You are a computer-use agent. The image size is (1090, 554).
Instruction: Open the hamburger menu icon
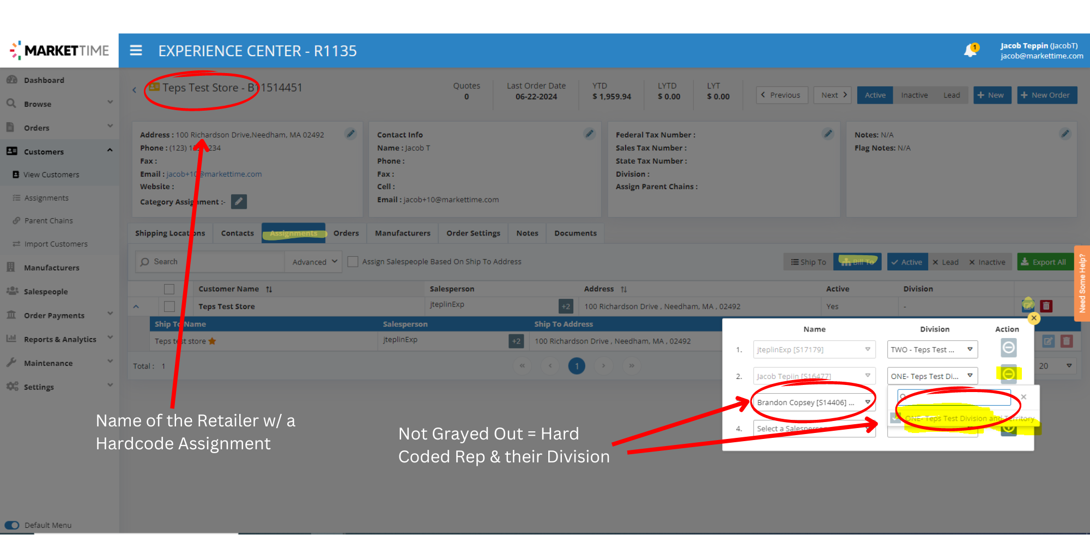[136, 50]
